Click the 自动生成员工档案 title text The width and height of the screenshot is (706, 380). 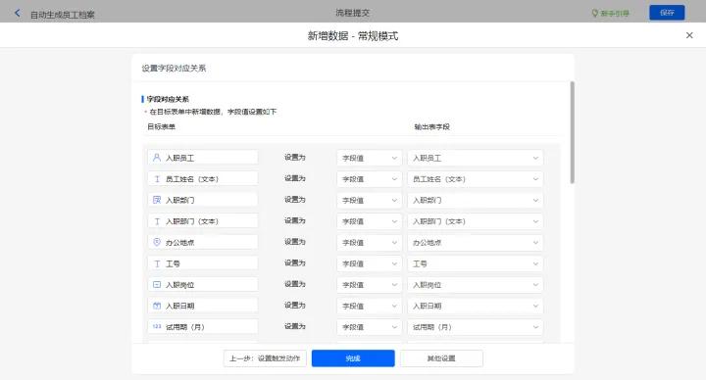(63, 15)
